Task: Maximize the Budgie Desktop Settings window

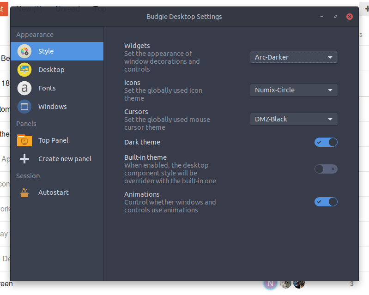Action: (336, 17)
